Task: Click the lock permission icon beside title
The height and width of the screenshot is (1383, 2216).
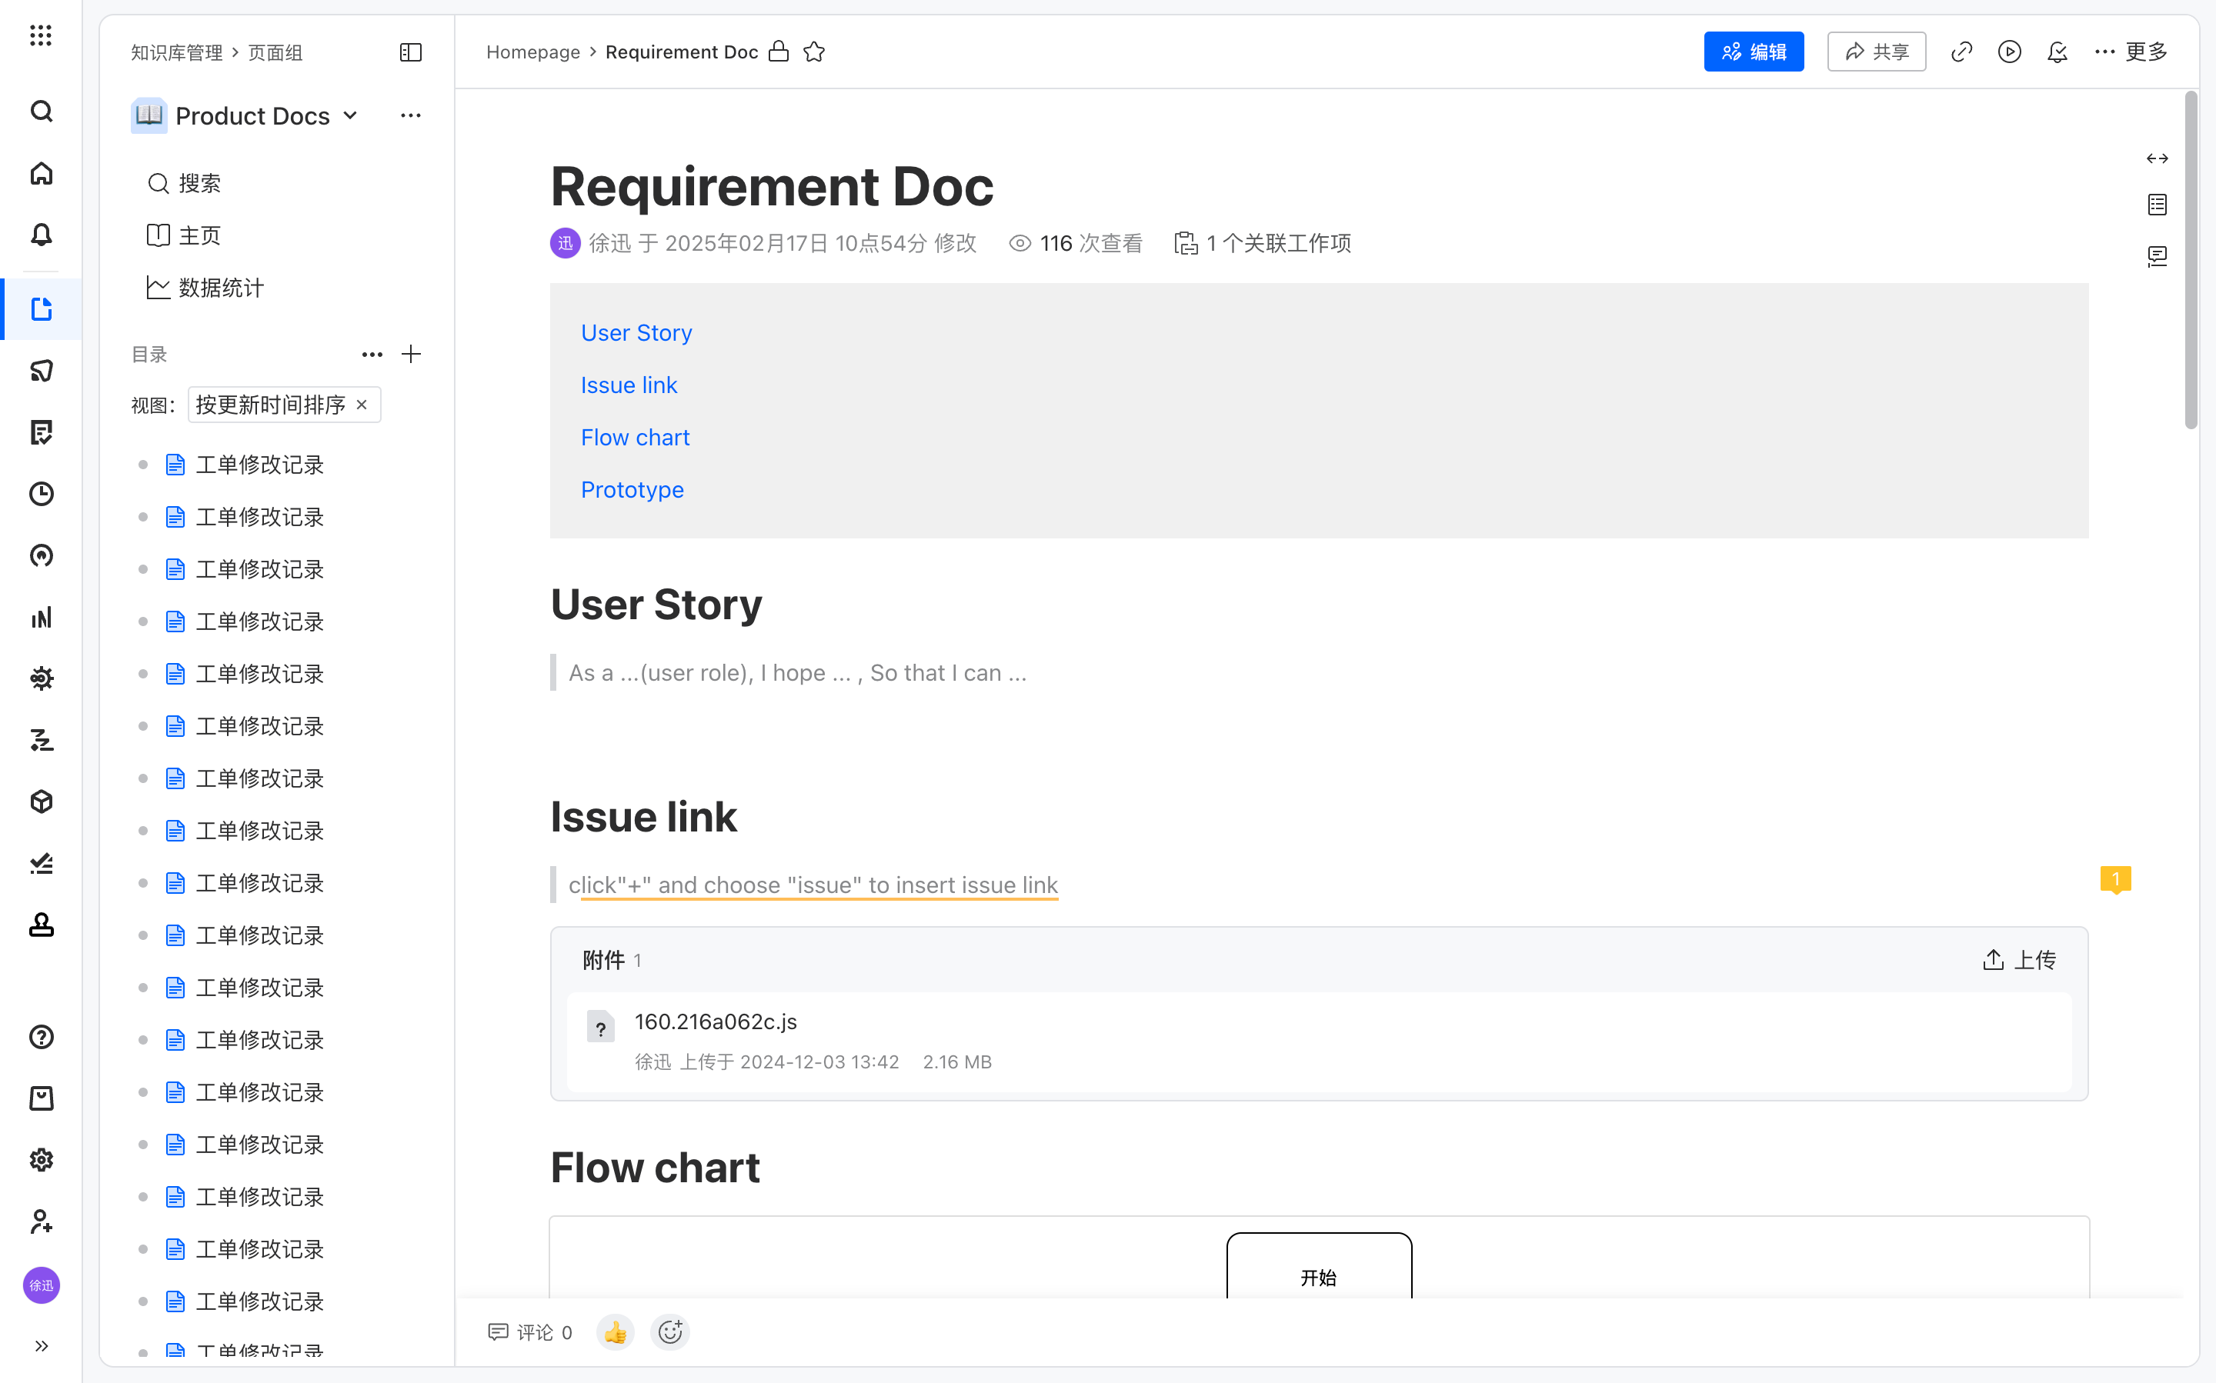Action: (x=779, y=52)
